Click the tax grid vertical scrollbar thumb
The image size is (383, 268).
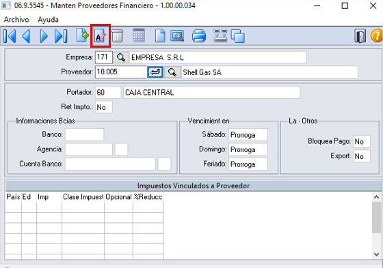376,218
